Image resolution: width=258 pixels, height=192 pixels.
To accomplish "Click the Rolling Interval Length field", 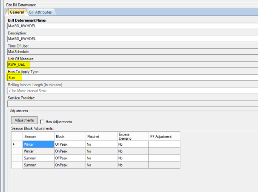I will (x=133, y=90).
